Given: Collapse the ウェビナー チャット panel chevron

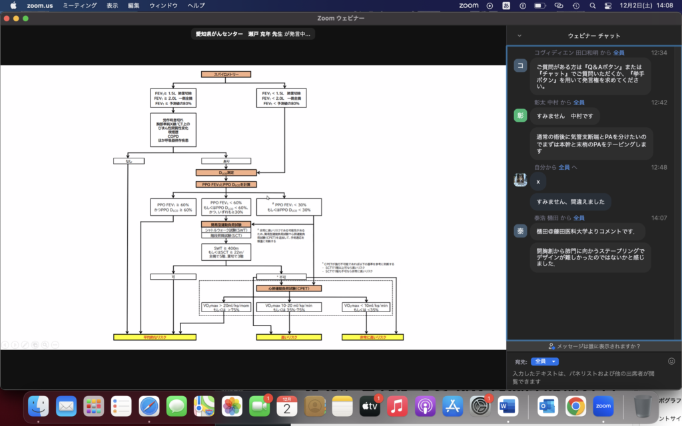Looking at the screenshot, I should click(519, 35).
